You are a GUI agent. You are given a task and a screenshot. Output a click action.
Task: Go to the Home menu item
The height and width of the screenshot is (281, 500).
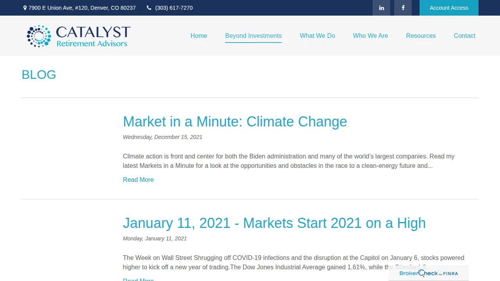coord(199,36)
